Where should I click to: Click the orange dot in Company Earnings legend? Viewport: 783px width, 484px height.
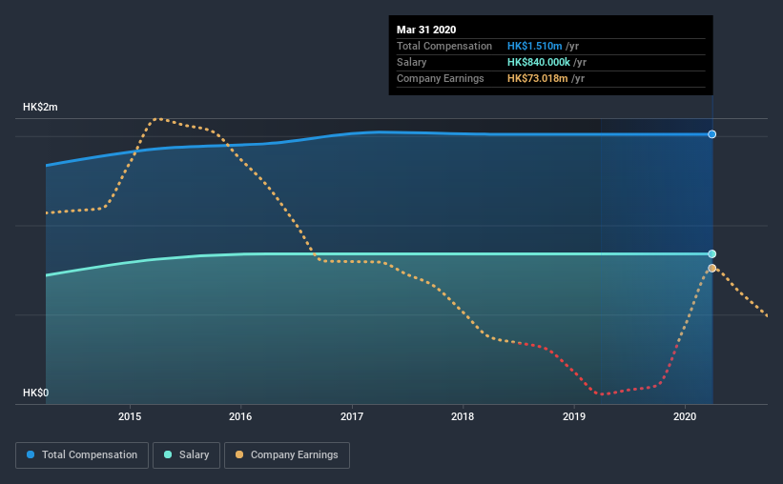(239, 454)
